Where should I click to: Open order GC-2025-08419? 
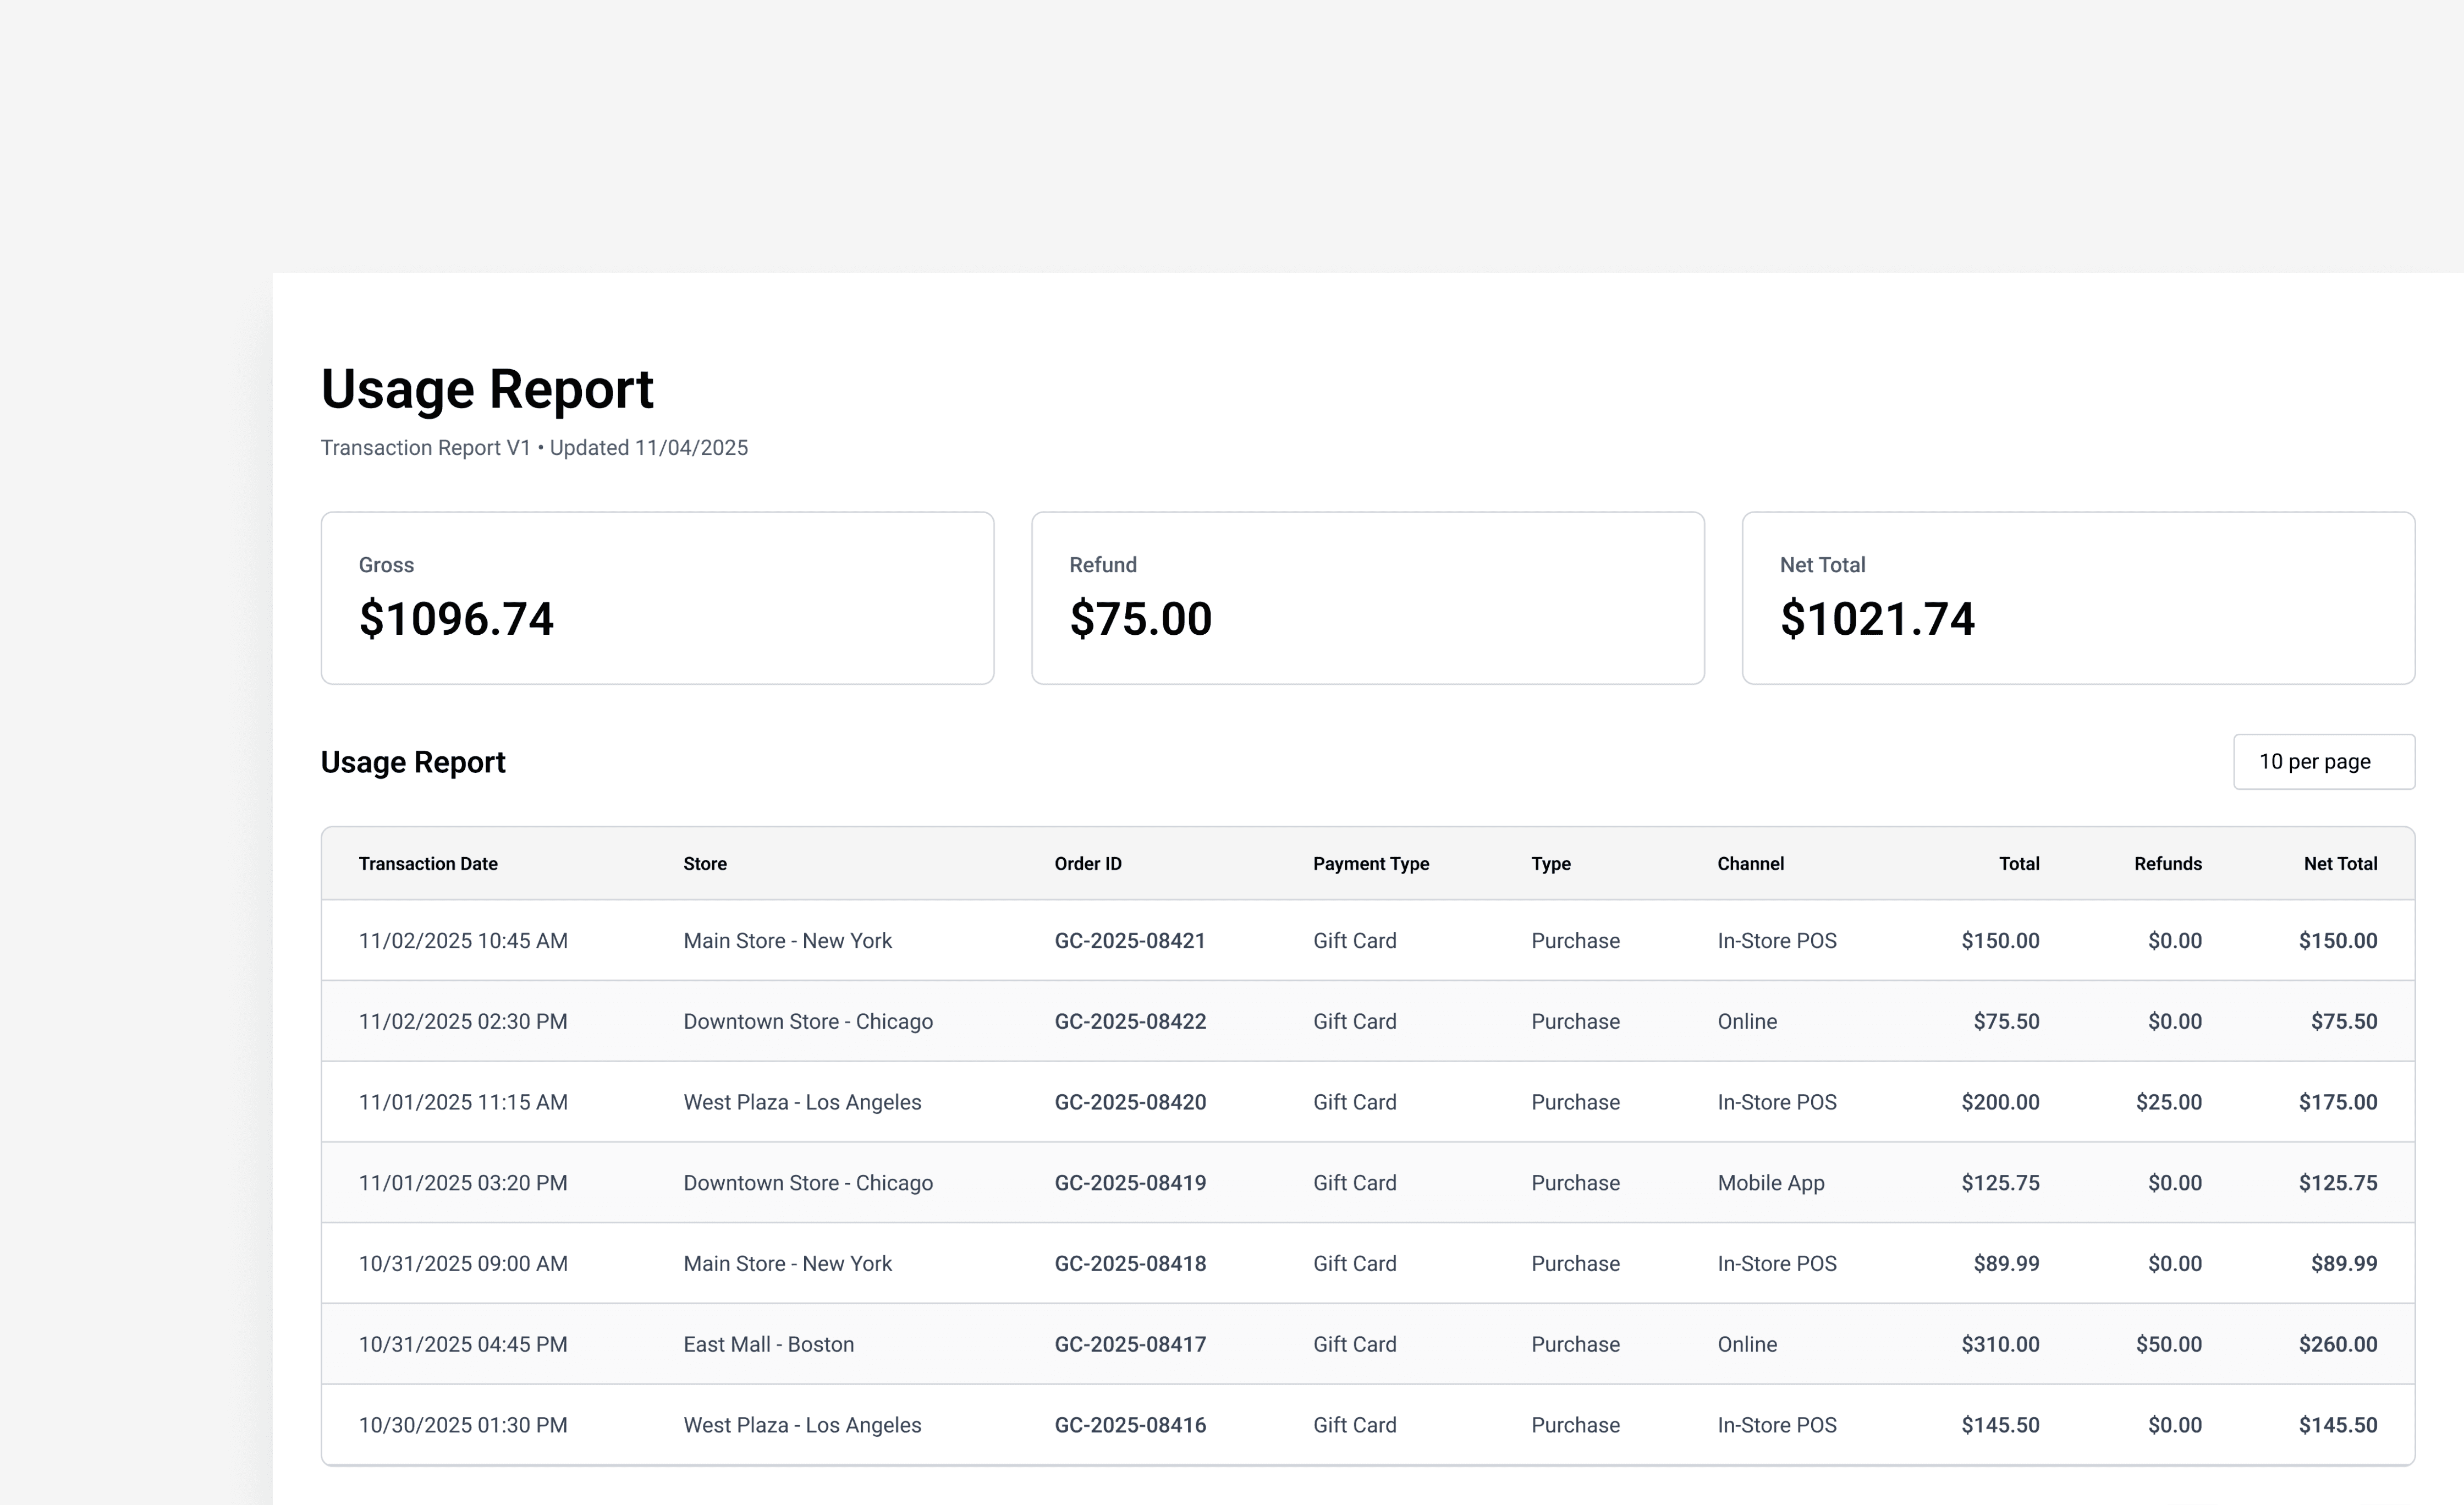(x=1130, y=1183)
